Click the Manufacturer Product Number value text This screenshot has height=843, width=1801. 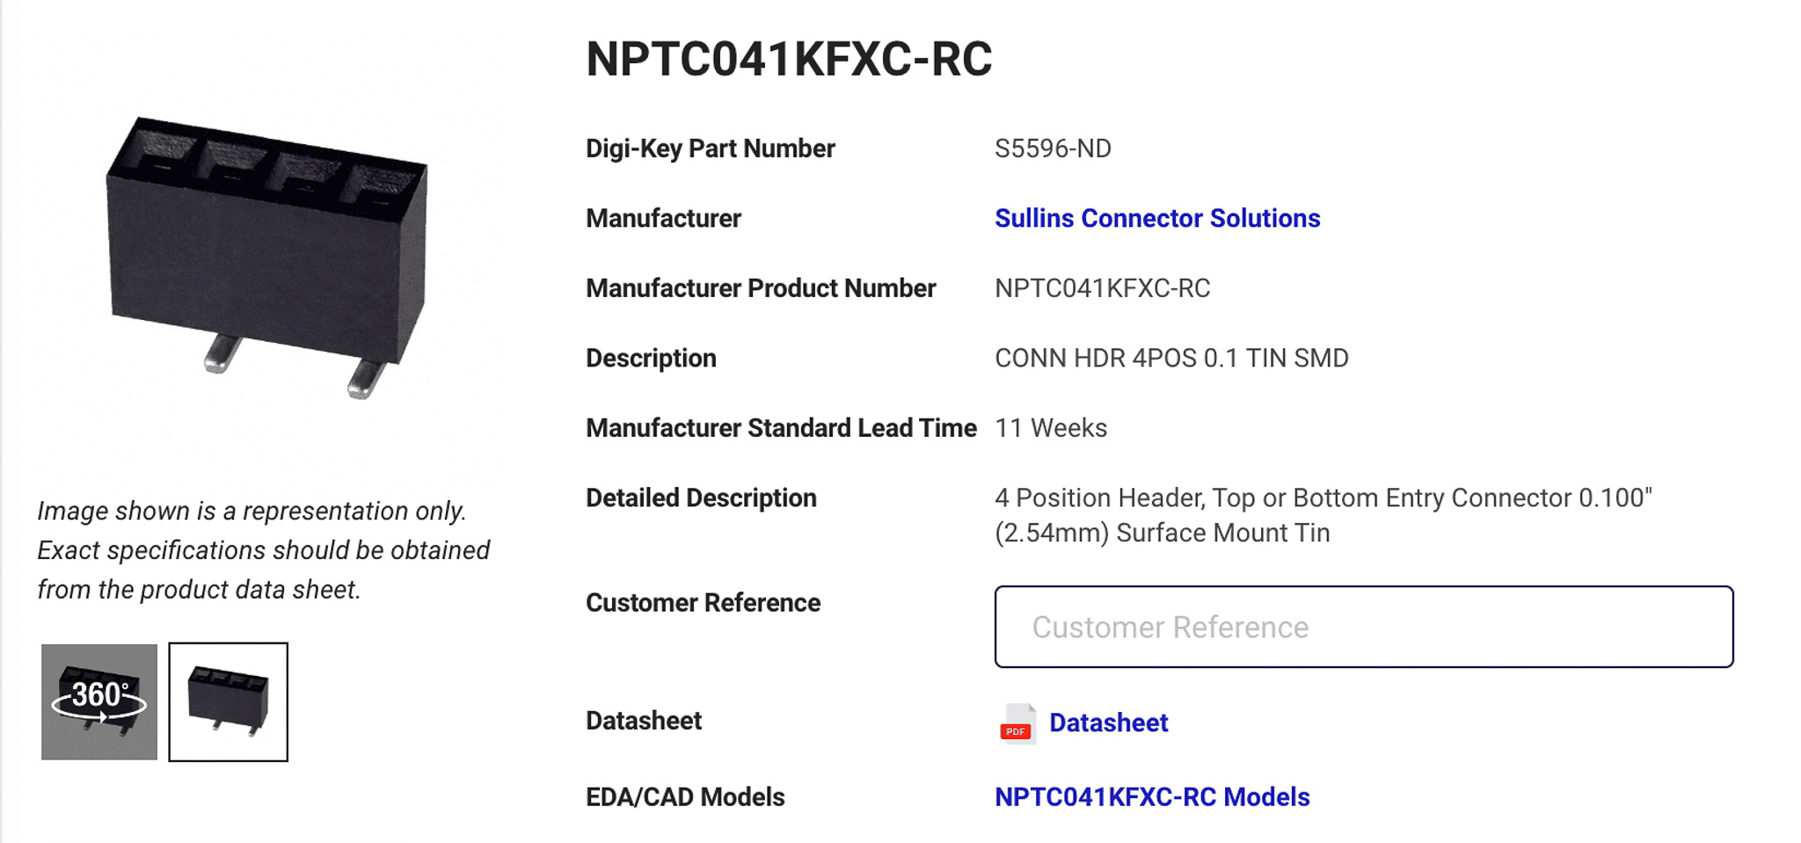[x=1102, y=288]
